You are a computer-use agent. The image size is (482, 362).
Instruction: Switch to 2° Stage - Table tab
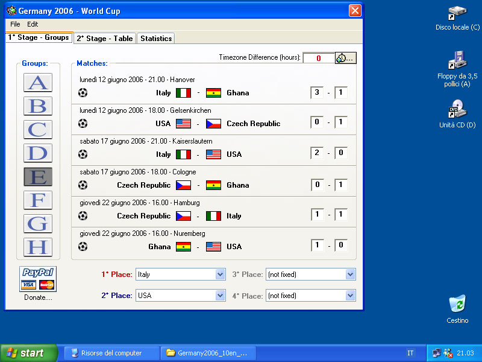coord(105,39)
